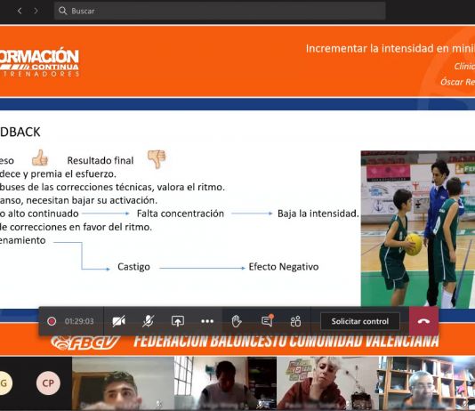Image resolution: width=475 pixels, height=411 pixels.
Task: Go forward with the right arrow
Action: pyautogui.click(x=36, y=11)
